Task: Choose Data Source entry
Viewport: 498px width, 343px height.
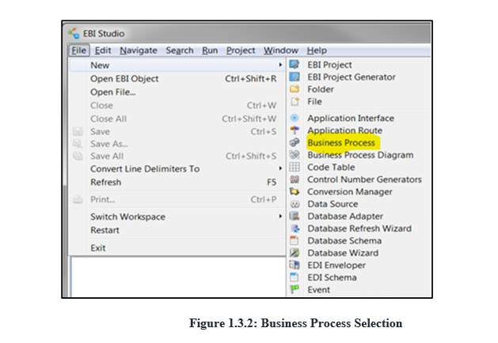Action: (x=333, y=204)
